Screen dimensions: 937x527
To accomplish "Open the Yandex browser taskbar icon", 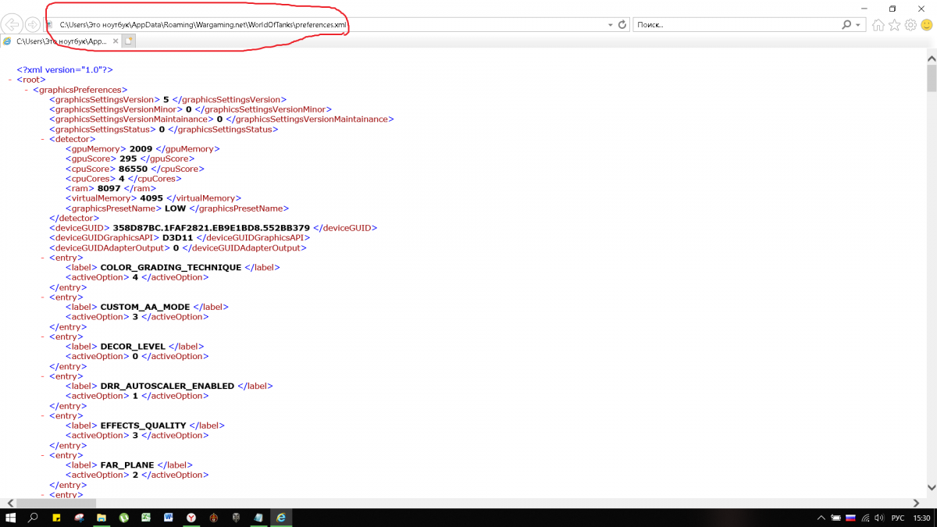I will [x=191, y=518].
